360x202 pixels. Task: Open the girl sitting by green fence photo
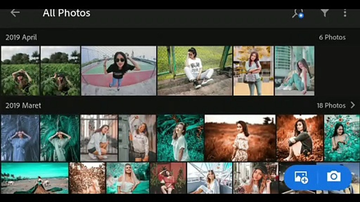pos(195,71)
